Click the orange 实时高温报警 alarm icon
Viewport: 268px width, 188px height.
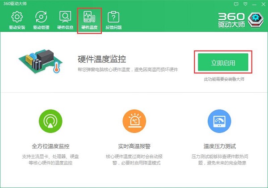pos(134,121)
